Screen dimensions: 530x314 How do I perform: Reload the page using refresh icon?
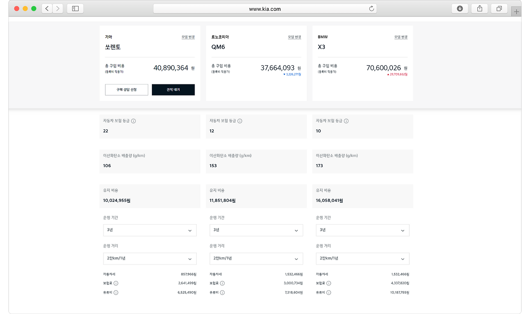(371, 9)
